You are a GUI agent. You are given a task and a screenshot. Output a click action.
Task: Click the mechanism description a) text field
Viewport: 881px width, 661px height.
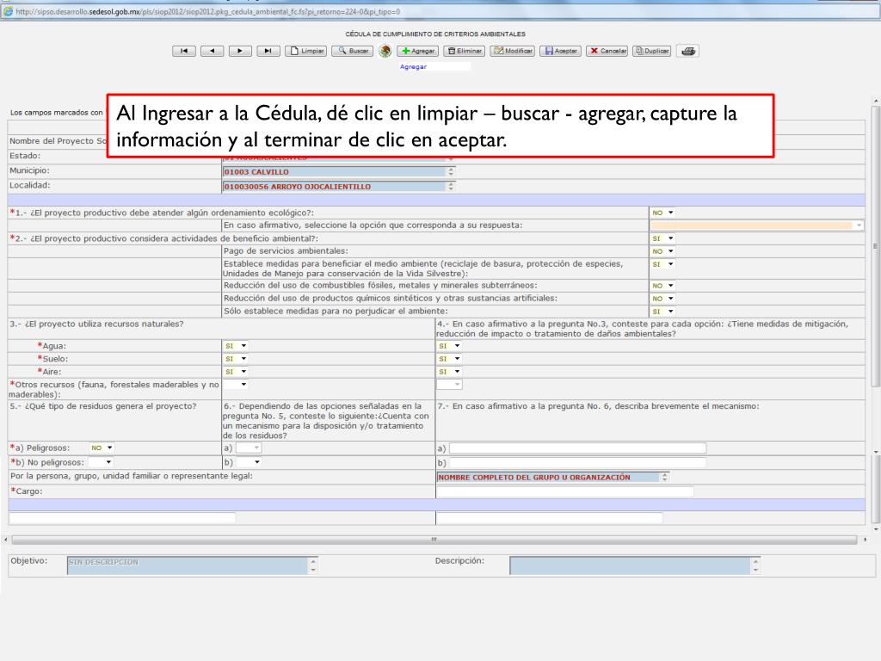[577, 448]
